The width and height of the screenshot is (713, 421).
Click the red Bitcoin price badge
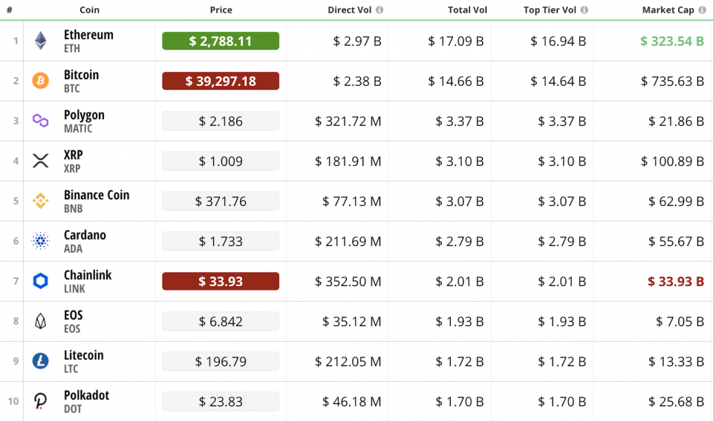pyautogui.click(x=221, y=81)
